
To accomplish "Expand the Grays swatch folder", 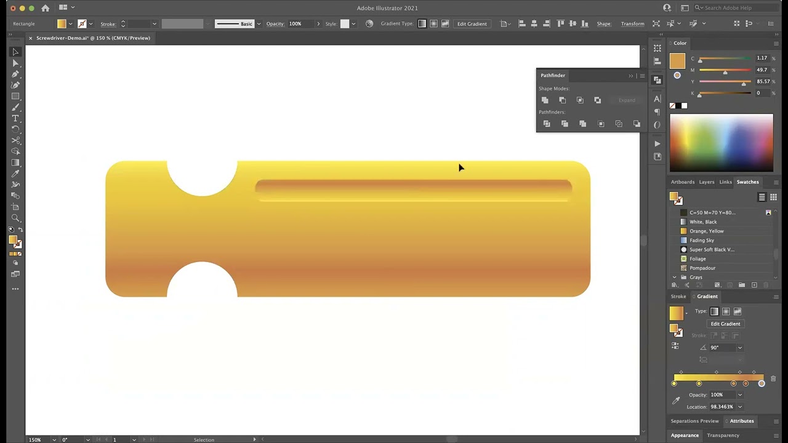I will (x=674, y=277).
